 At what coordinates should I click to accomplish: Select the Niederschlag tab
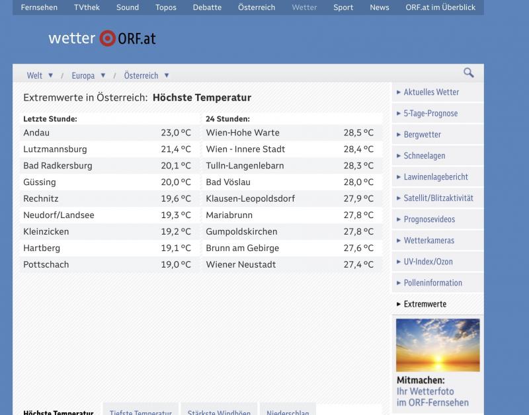pyautogui.click(x=288, y=411)
